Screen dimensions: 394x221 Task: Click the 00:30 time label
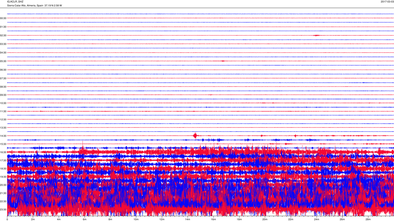pyautogui.click(x=3, y=18)
